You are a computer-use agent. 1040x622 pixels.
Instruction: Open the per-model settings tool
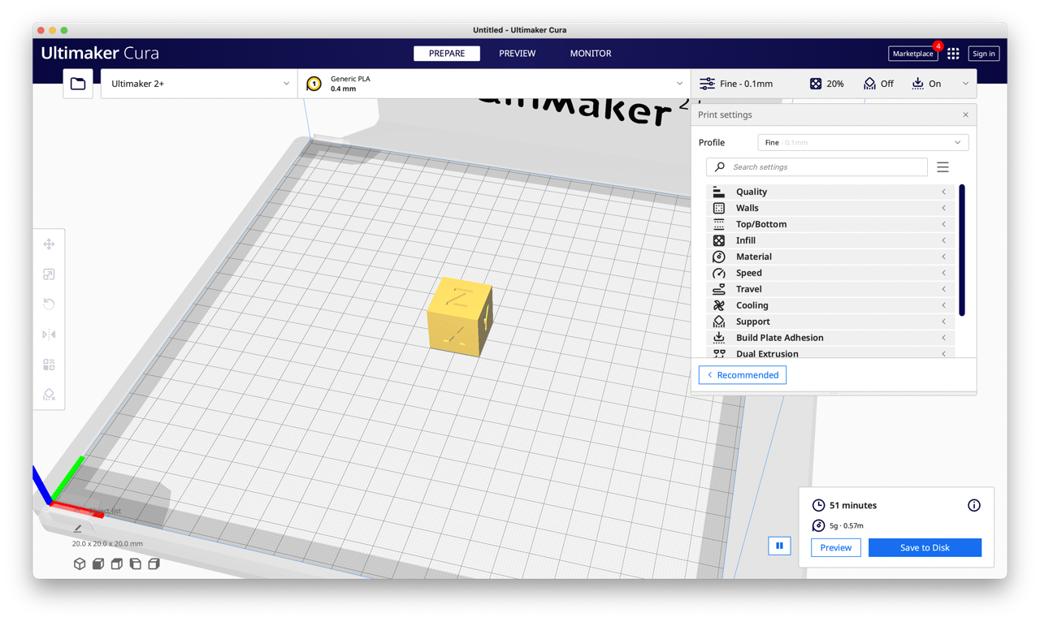pos(49,364)
